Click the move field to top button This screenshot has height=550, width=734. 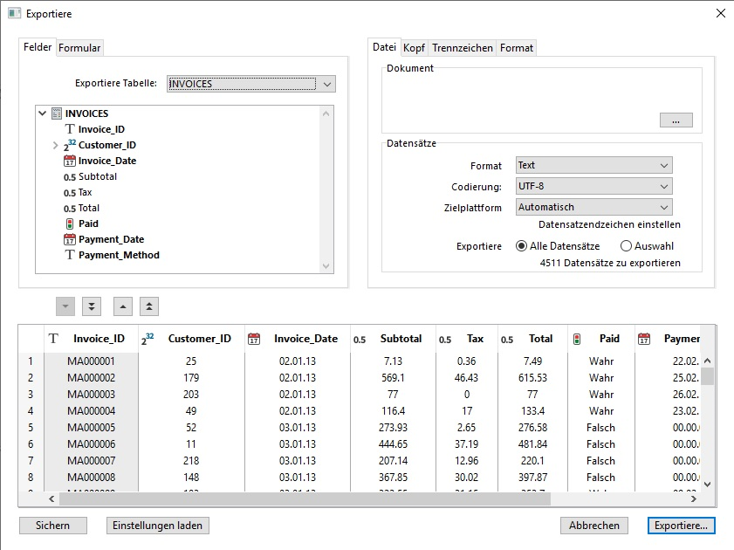pos(150,306)
